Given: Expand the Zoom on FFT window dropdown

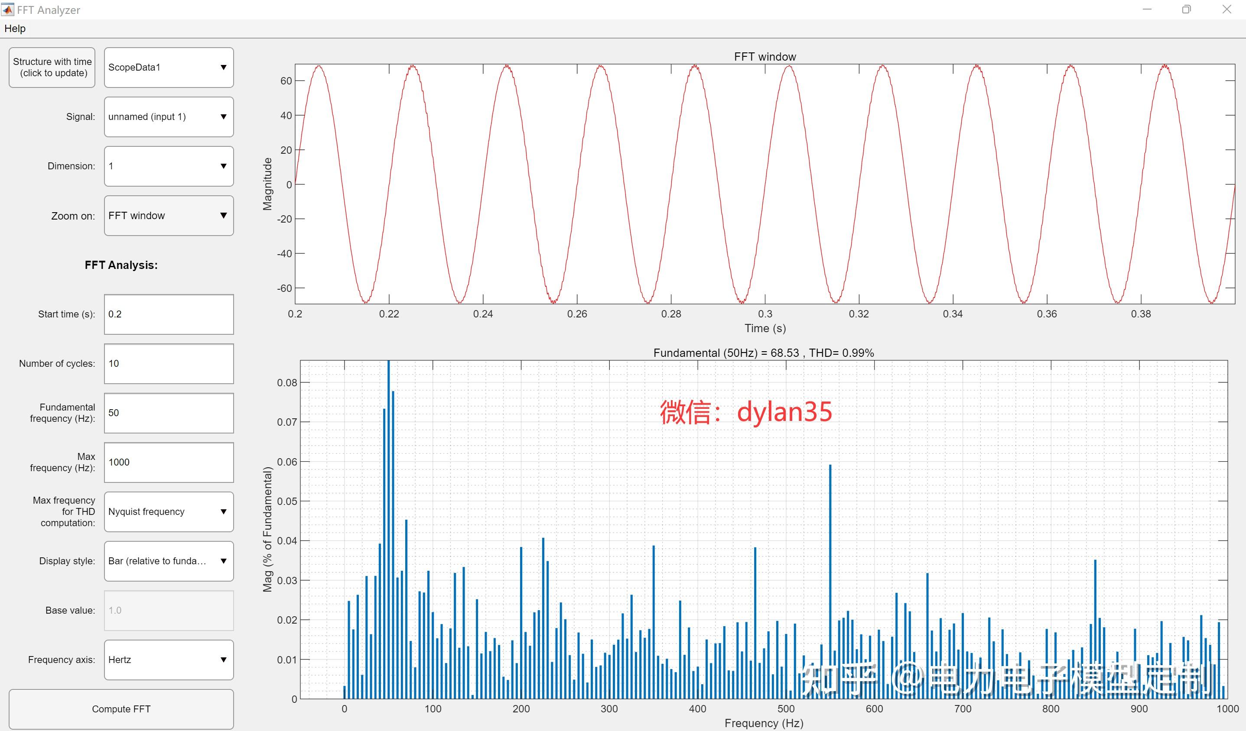Looking at the screenshot, I should [x=169, y=216].
